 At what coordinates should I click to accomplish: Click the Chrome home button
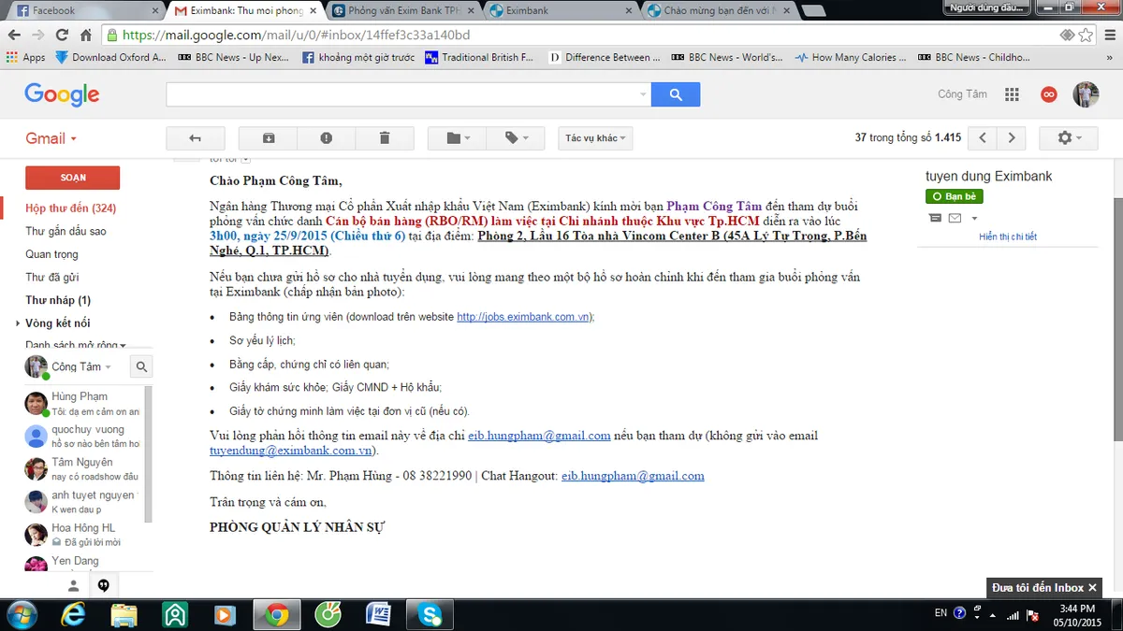[x=85, y=36]
